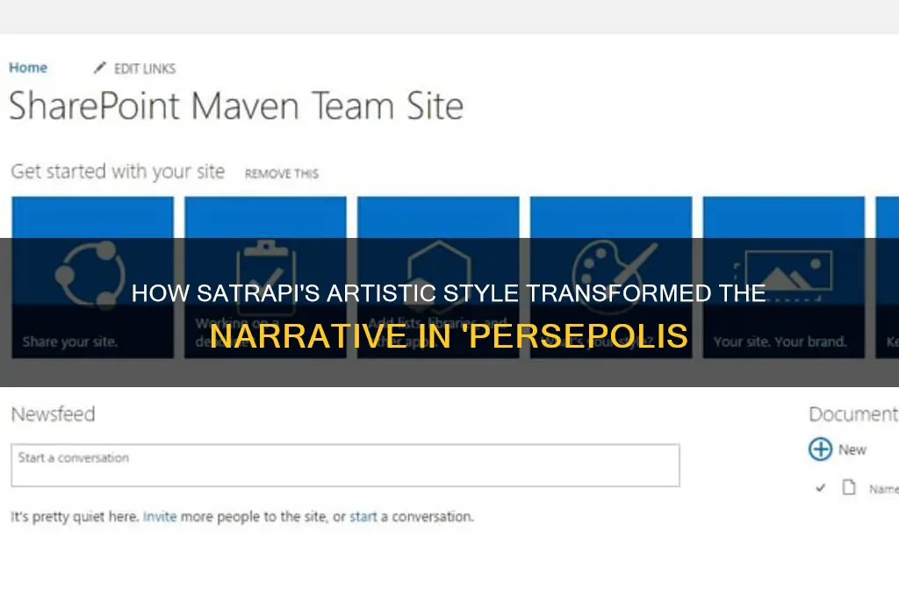Image resolution: width=899 pixels, height=597 pixels.
Task: Sort documents by Name column
Action: pos(883,489)
